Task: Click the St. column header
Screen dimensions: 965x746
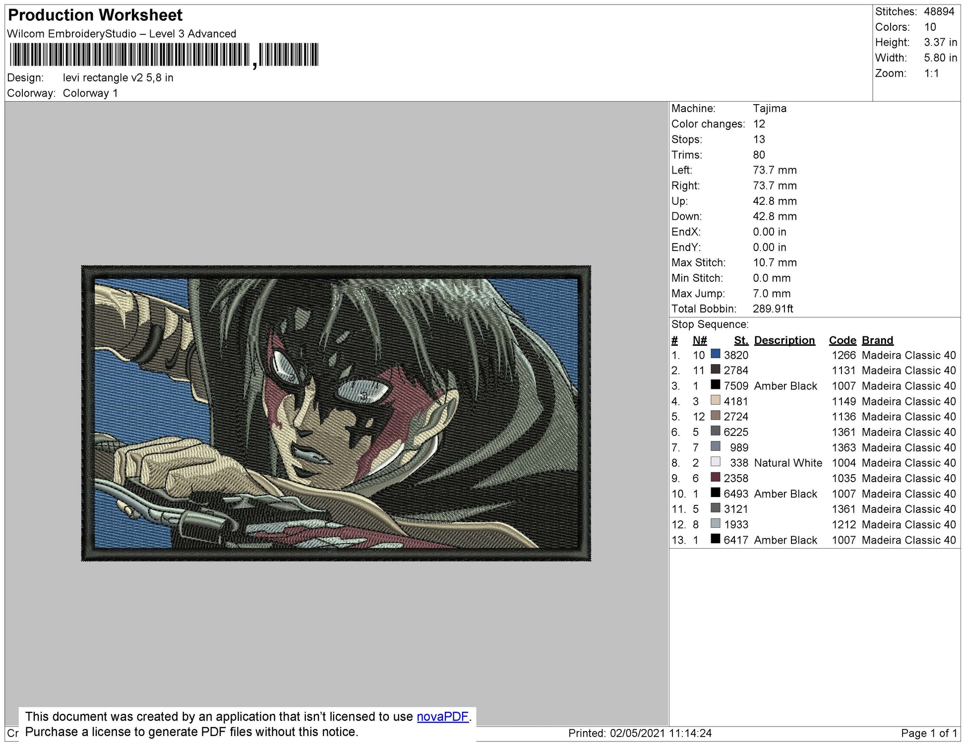Action: tap(741, 340)
